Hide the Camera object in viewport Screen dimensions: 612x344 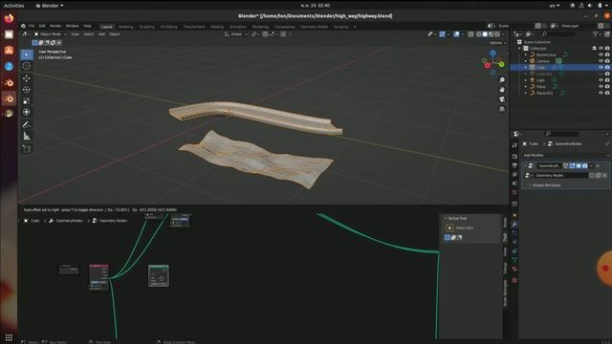601,61
